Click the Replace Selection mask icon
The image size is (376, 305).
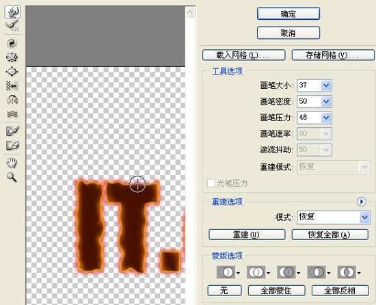coord(226,272)
